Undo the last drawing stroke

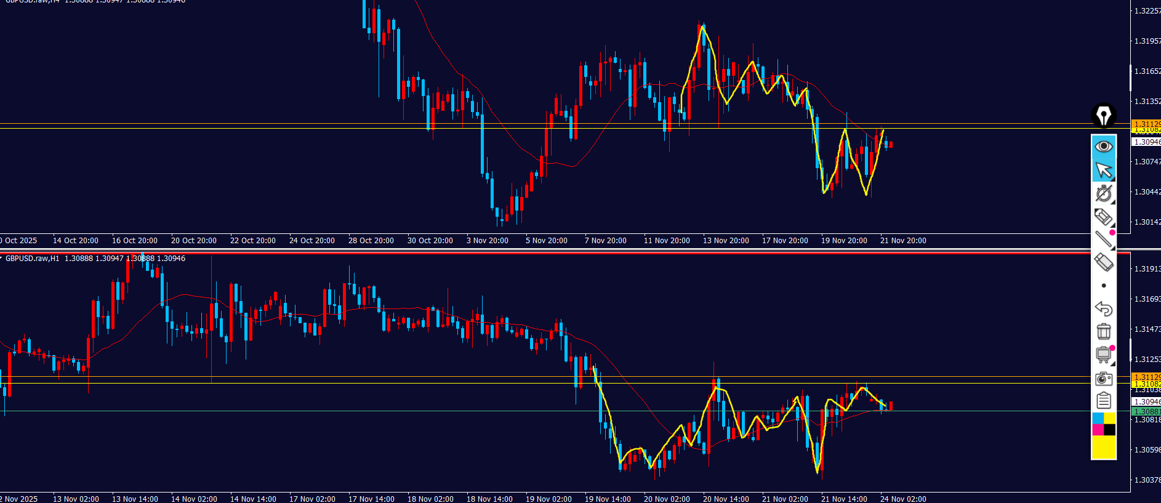1103,308
